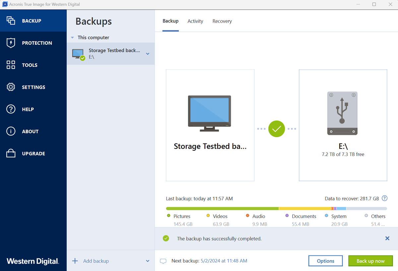Open the Data to recover help icon
Screen dimensions: 398x271
tap(384, 198)
